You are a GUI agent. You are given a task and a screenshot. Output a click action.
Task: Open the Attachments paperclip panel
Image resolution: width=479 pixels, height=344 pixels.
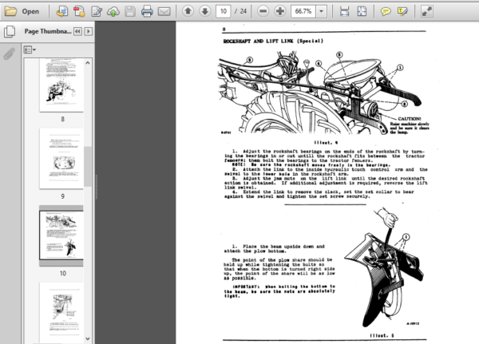click(10, 53)
